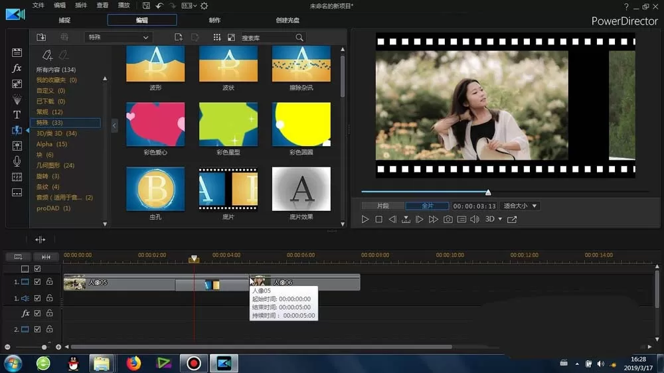This screenshot has width=664, height=373.
Task: Open the Effects Room fx icon
Action: click(x=17, y=68)
